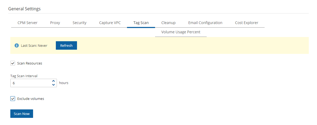Click the Last Scan: Never status text
This screenshot has width=317, height=125.
[34, 45]
